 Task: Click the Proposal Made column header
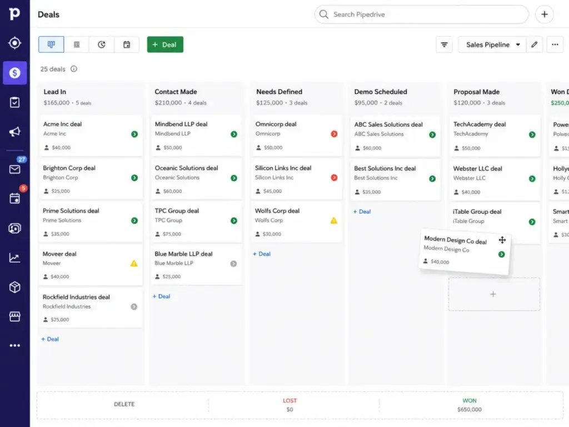(x=476, y=92)
